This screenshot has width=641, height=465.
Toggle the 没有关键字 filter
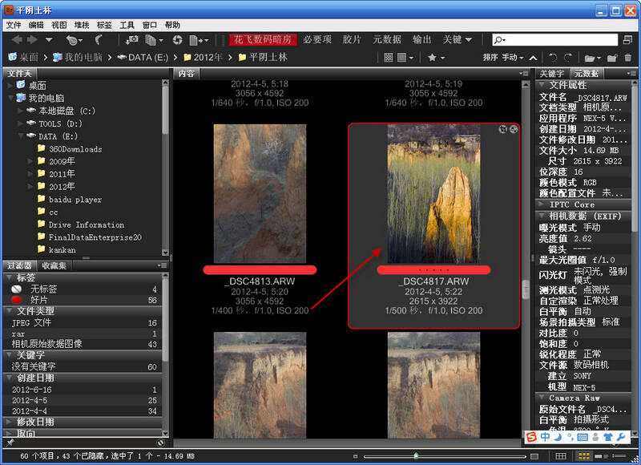(x=85, y=367)
